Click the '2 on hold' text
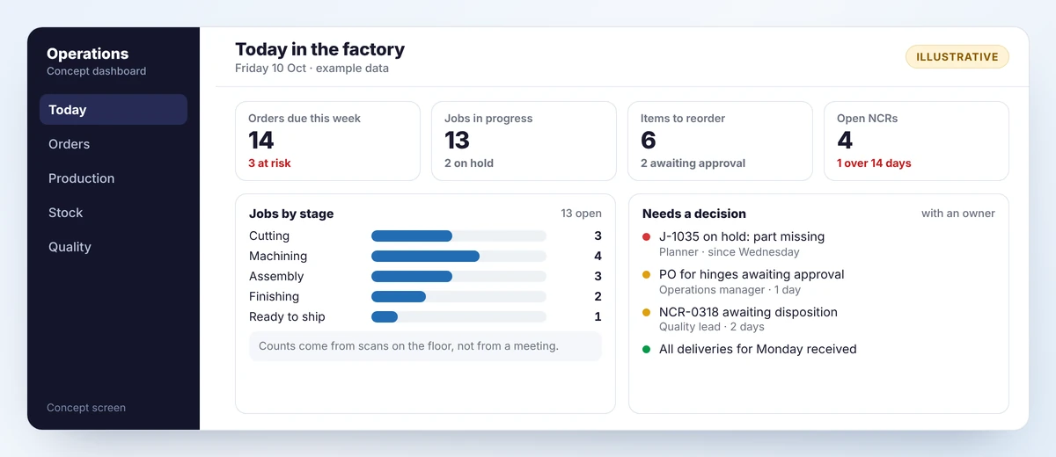Viewport: 1056px width, 457px height. (x=469, y=163)
